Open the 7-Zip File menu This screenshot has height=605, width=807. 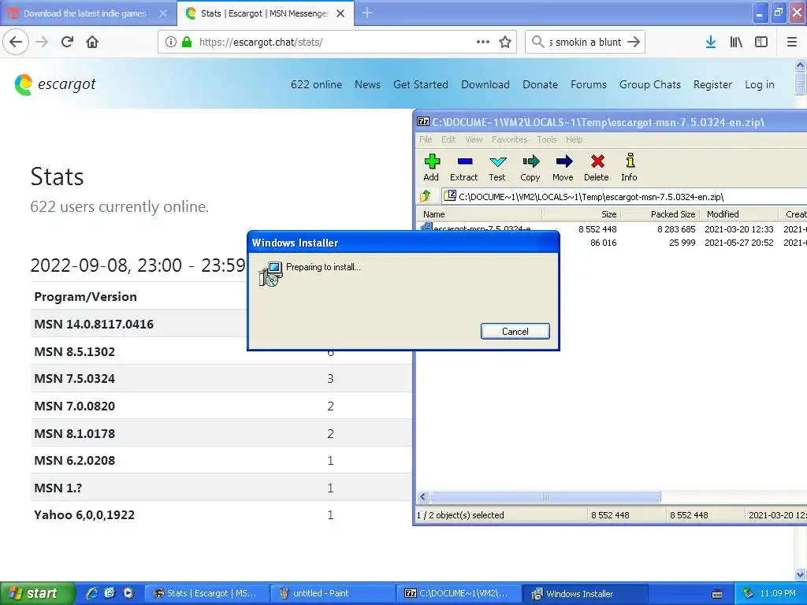pos(426,139)
